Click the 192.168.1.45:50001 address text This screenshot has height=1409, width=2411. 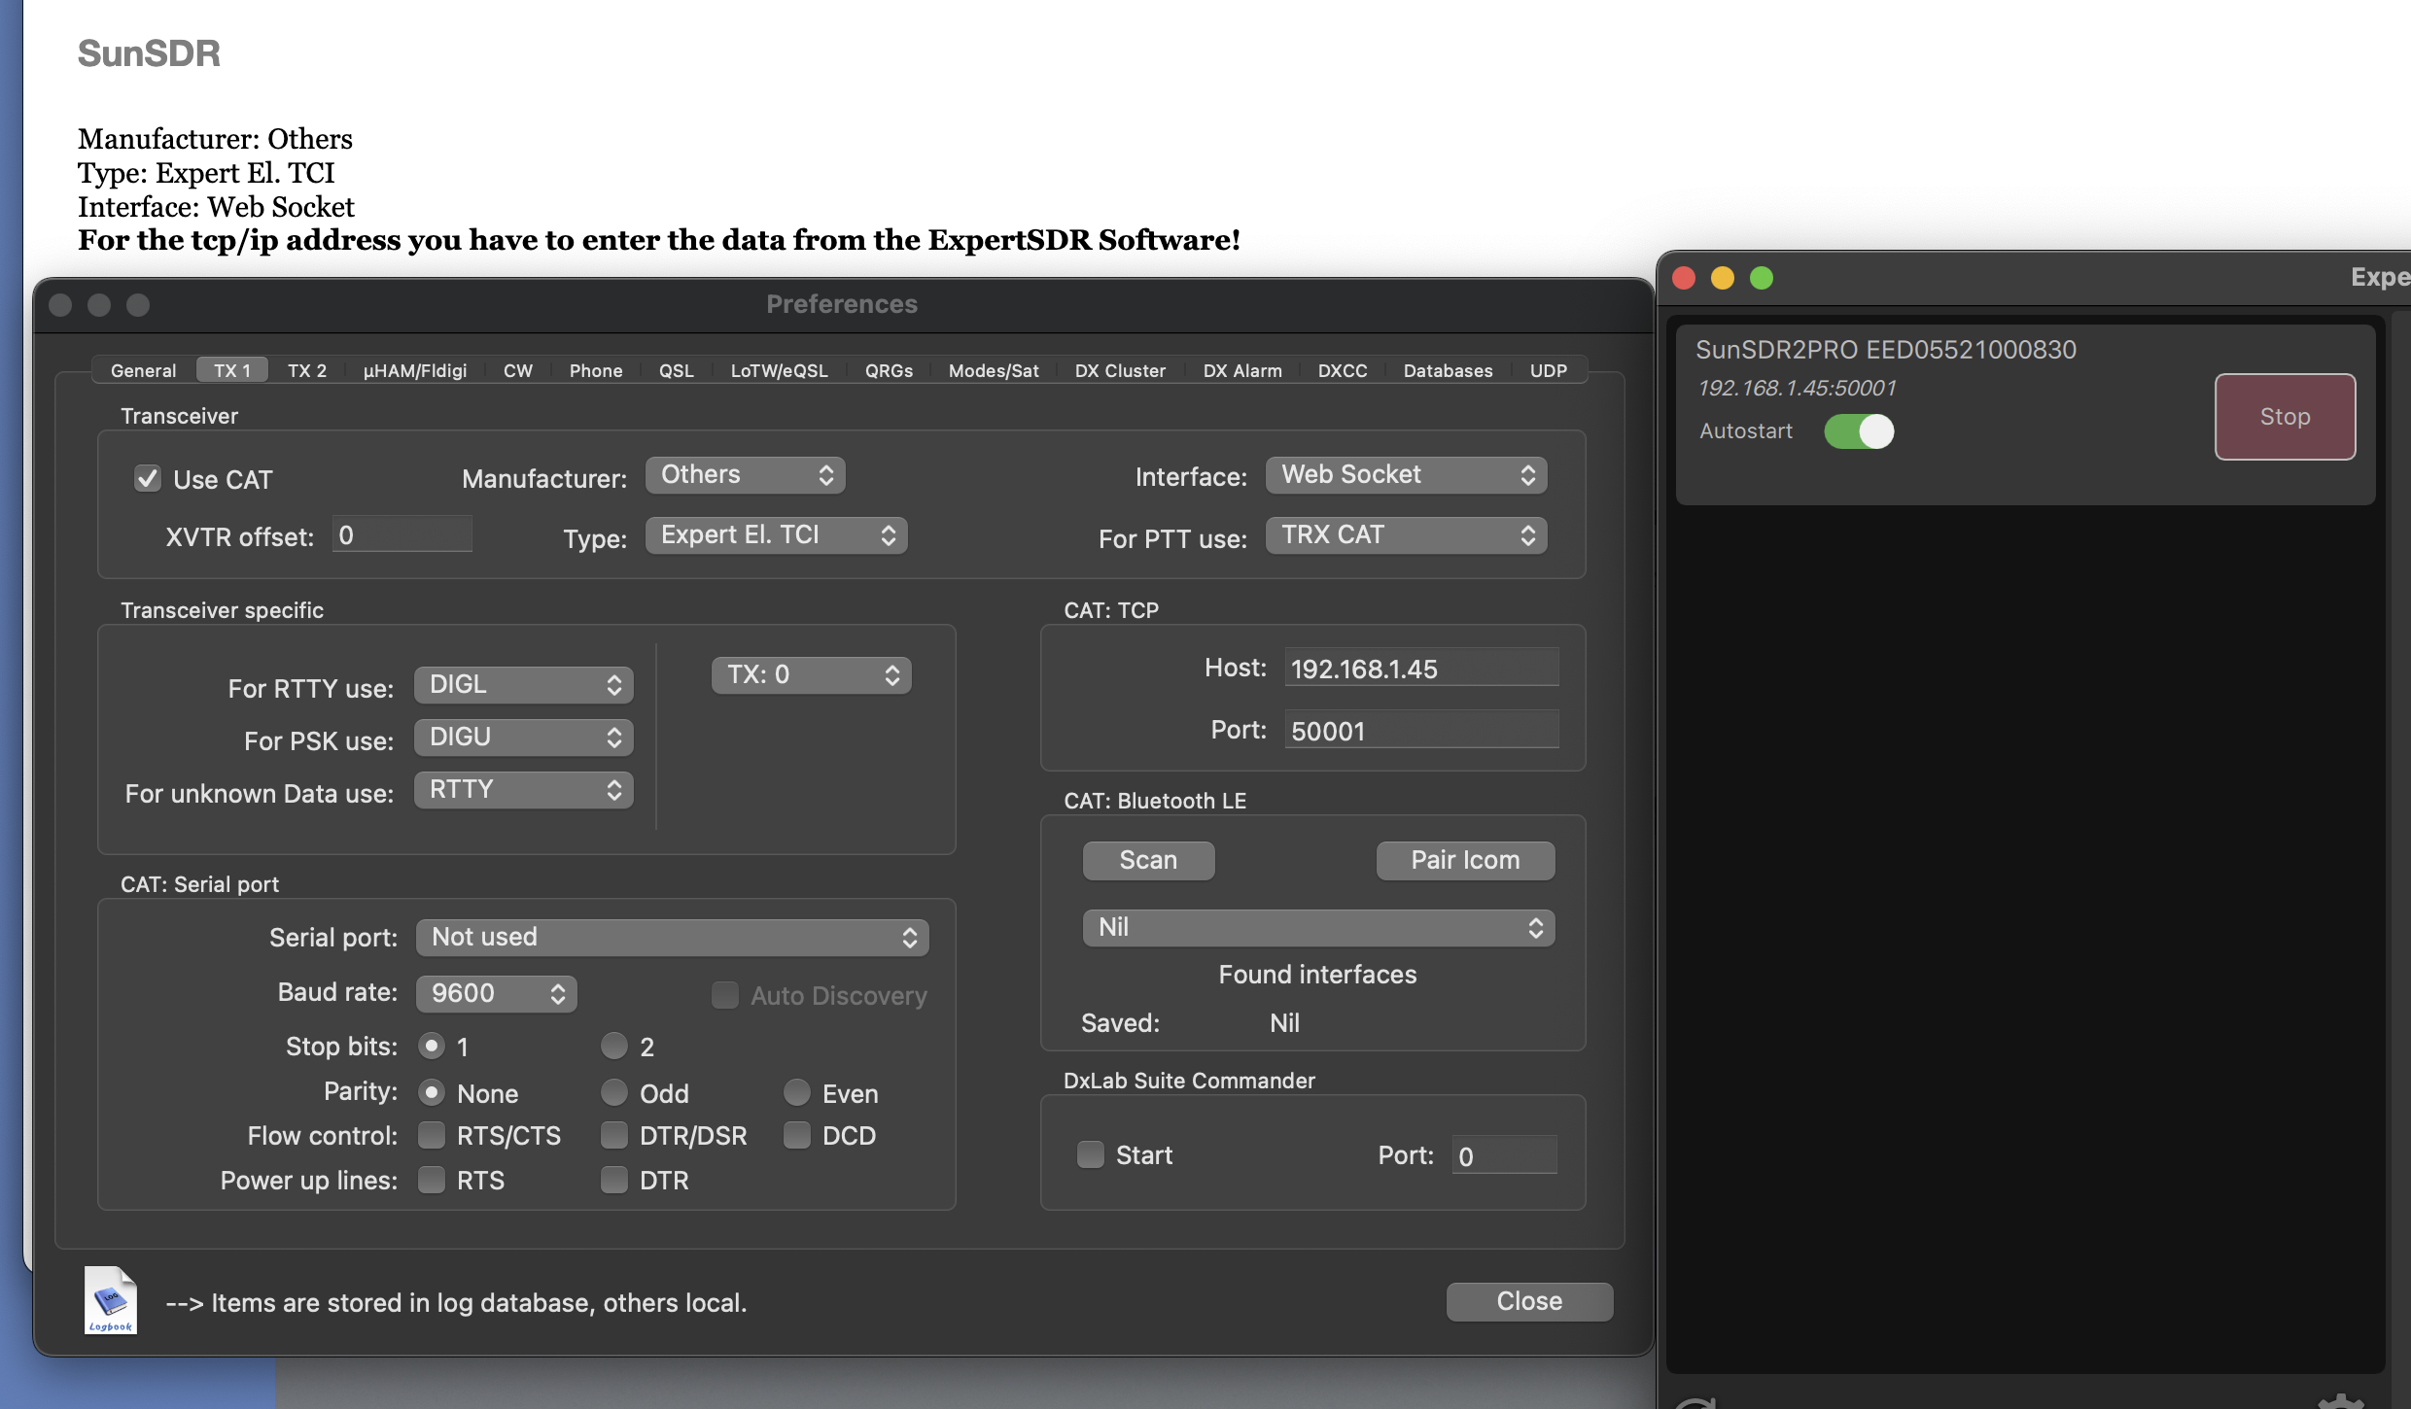coord(1797,388)
